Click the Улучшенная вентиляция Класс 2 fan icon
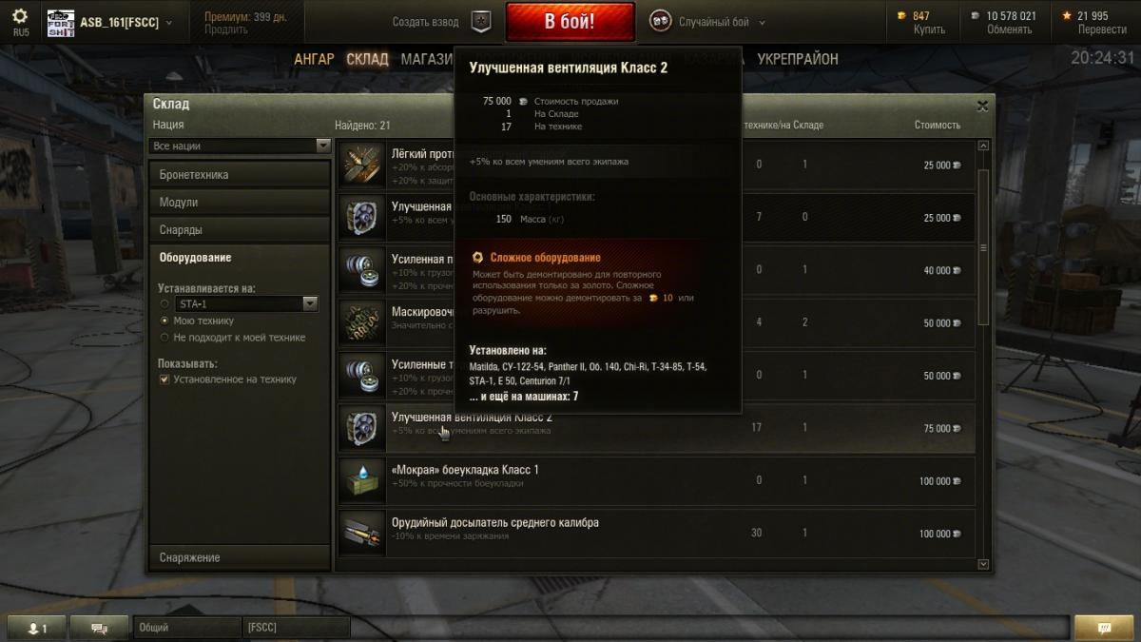The height and width of the screenshot is (642, 1141). point(362,428)
